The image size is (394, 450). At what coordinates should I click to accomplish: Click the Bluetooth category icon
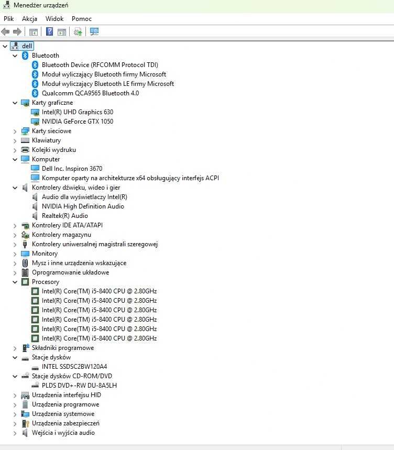click(x=25, y=56)
